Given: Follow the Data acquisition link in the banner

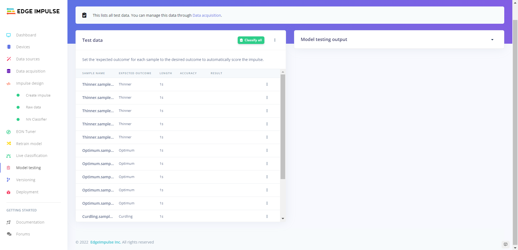Looking at the screenshot, I should [207, 15].
